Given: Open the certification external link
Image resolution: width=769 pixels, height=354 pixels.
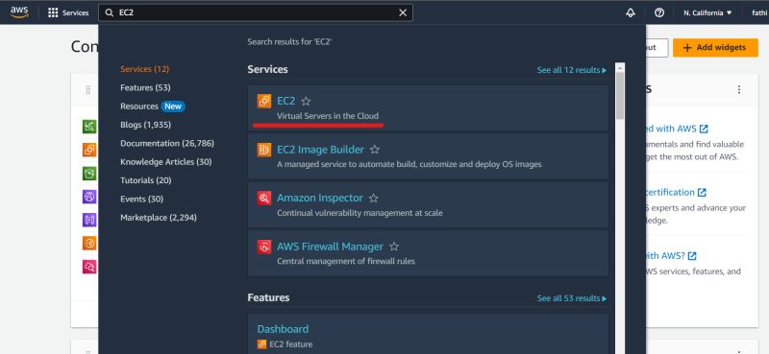Looking at the screenshot, I should click(x=675, y=193).
